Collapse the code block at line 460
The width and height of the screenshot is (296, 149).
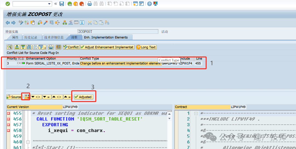tap(28, 142)
